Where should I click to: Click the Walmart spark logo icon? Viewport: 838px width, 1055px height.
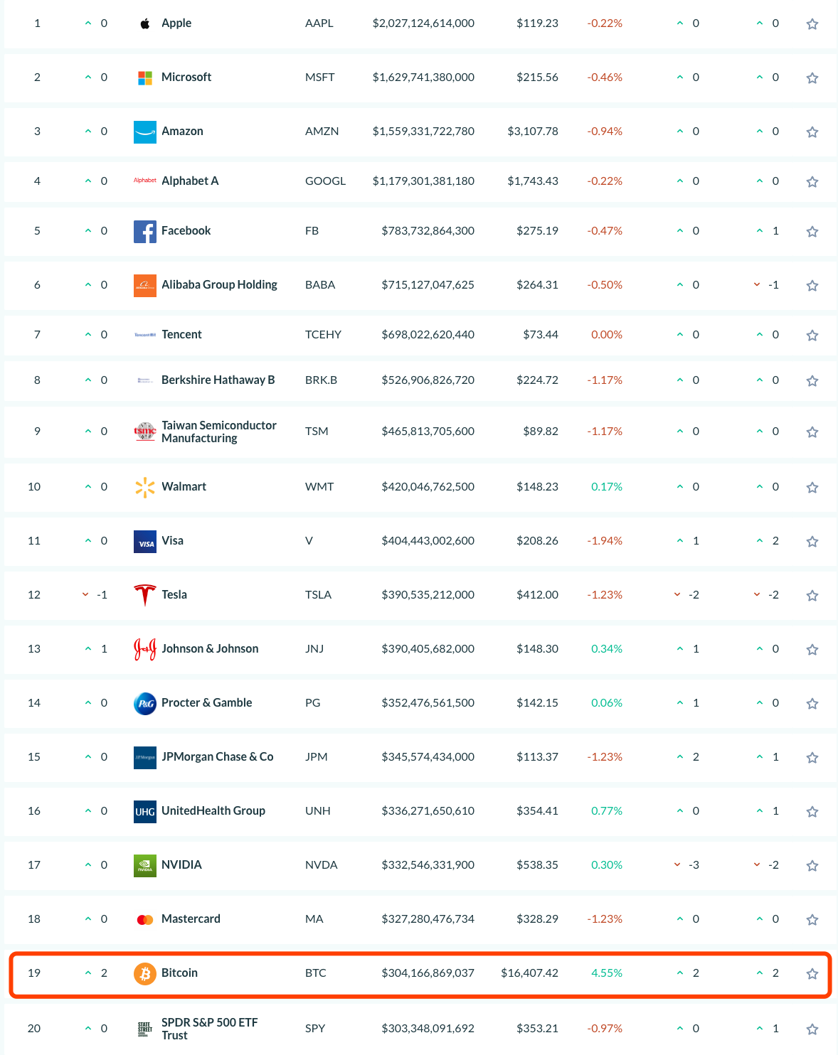point(145,488)
